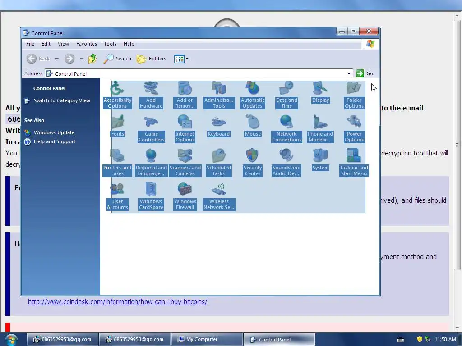Click the tray keyboard icon

click(x=401, y=340)
